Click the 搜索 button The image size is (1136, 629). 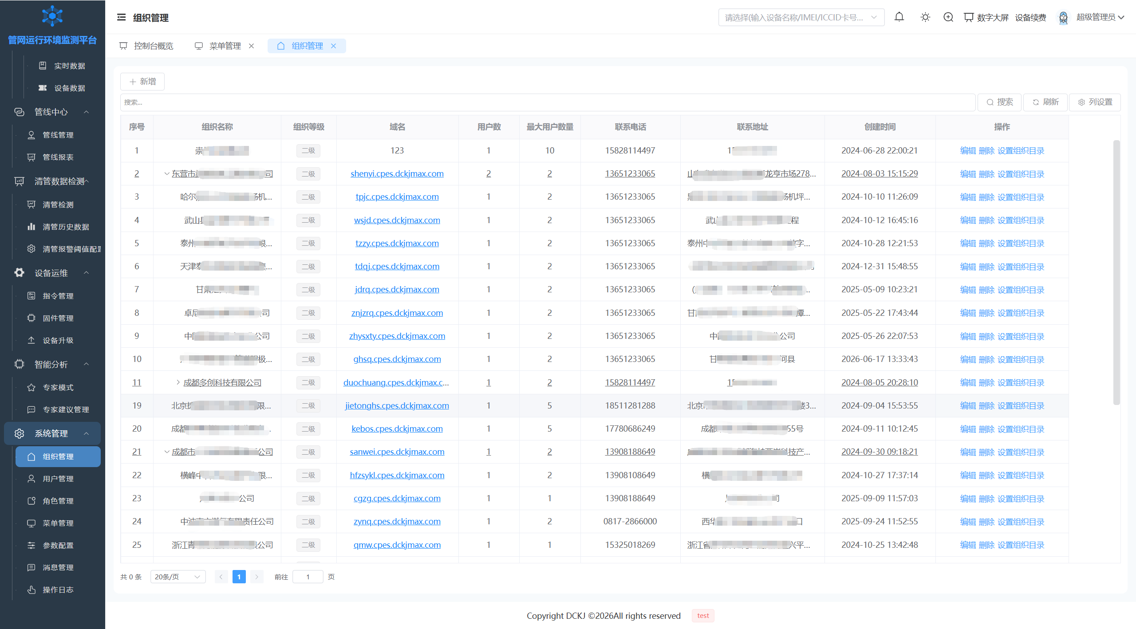tap(999, 102)
